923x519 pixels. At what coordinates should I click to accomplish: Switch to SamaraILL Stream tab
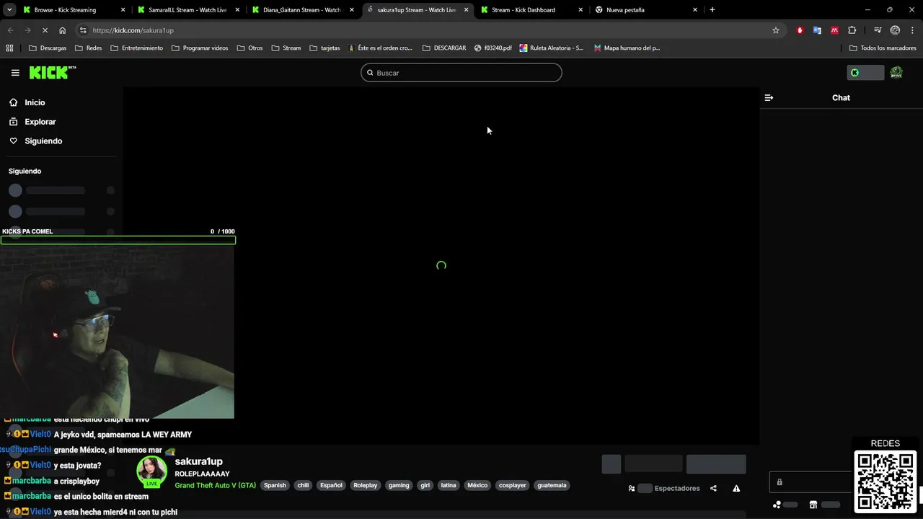pos(187,10)
